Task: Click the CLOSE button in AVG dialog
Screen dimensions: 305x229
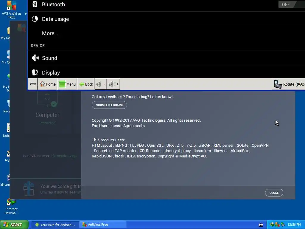Action: click(274, 193)
